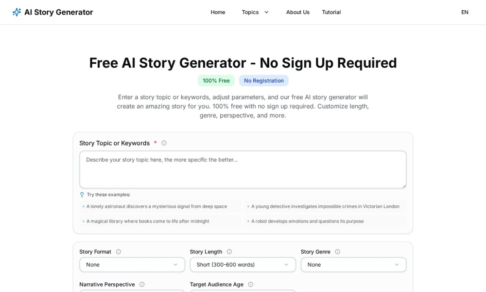This screenshot has width=486, height=292.
Task: Pick the robot develops emotions example
Action: pos(307,221)
